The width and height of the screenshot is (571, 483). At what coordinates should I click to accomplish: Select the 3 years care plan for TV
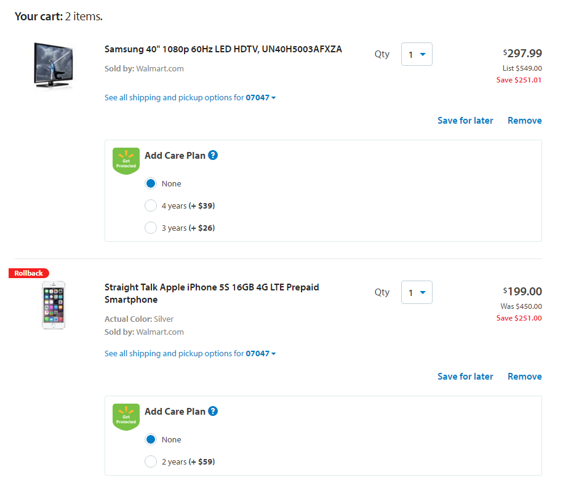151,228
